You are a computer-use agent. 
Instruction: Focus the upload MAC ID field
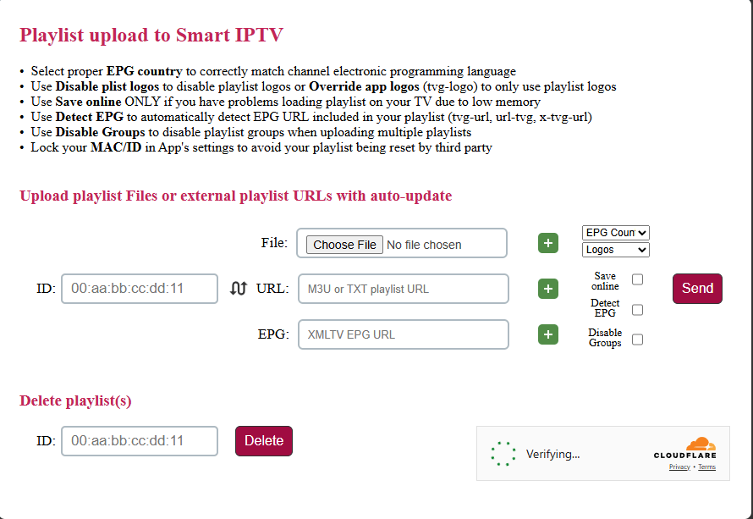(x=140, y=289)
